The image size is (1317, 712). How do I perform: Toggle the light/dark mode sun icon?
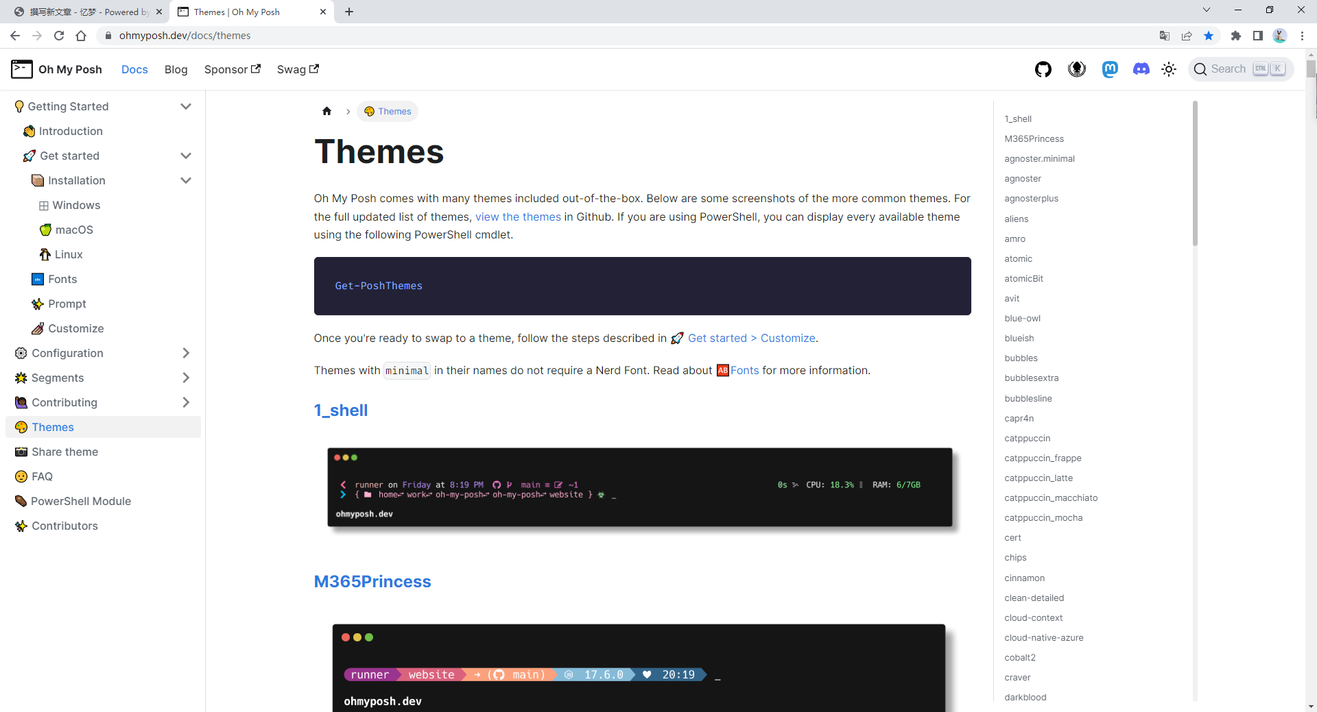[x=1169, y=69]
